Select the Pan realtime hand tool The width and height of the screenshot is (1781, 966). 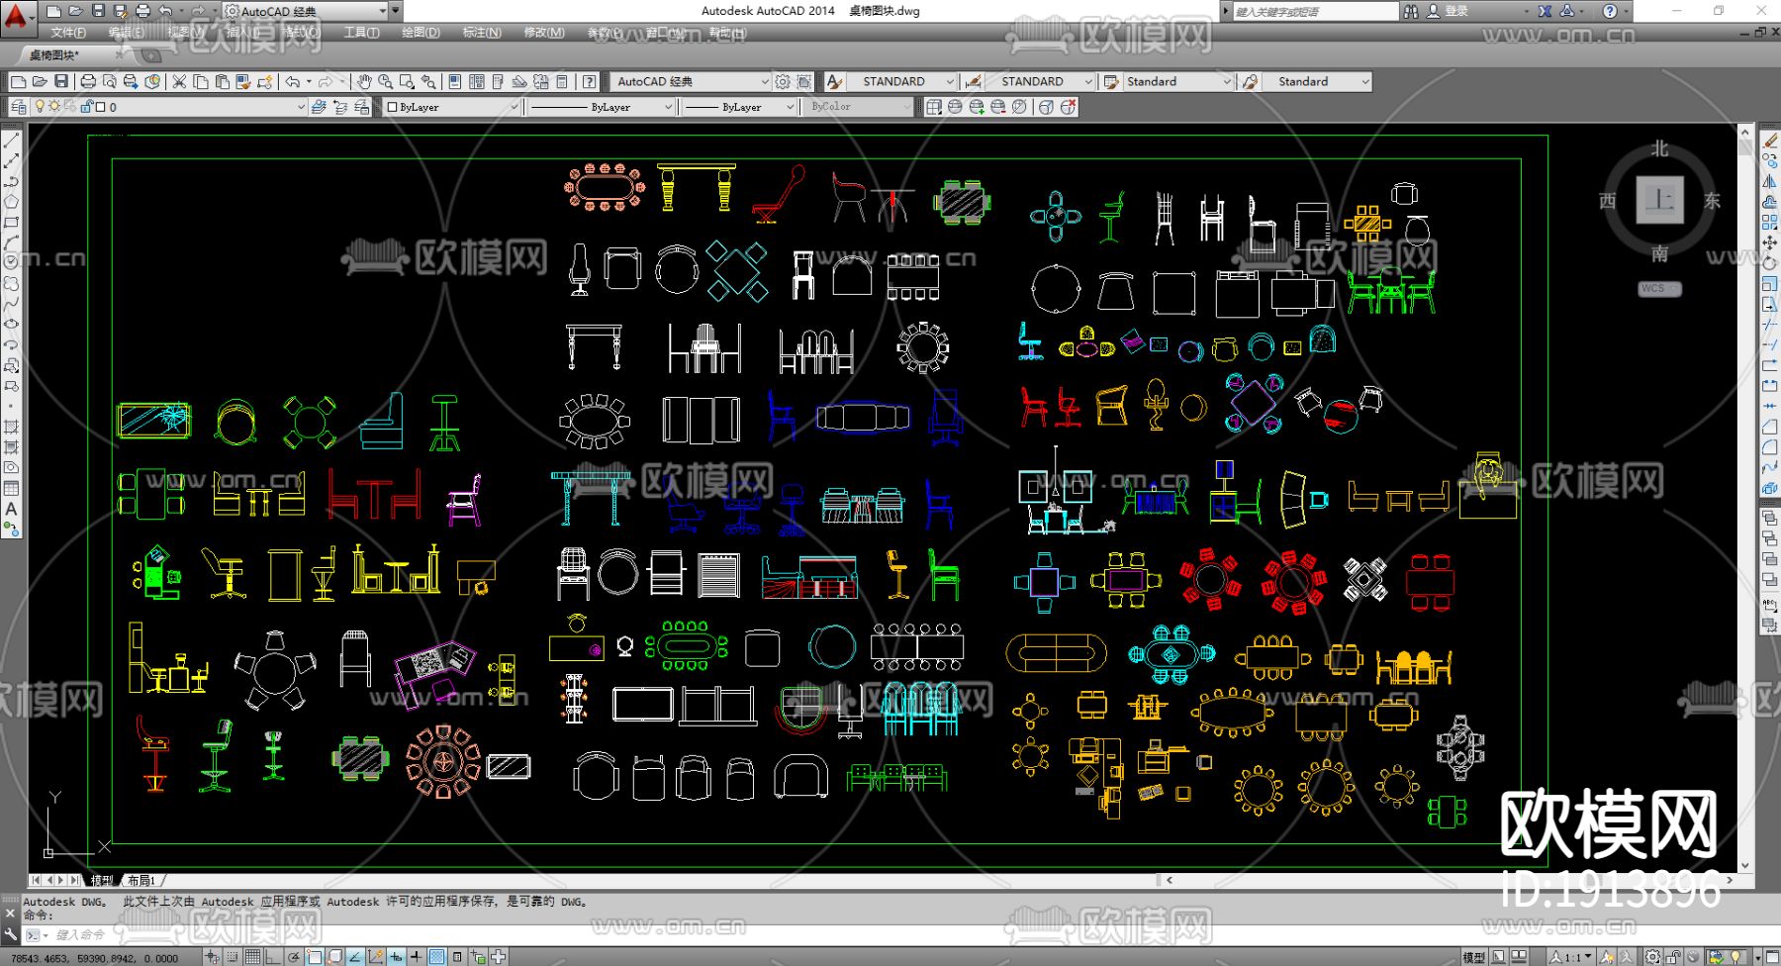tap(364, 81)
